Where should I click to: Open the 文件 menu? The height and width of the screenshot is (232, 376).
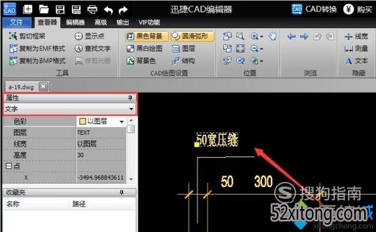click(x=16, y=22)
